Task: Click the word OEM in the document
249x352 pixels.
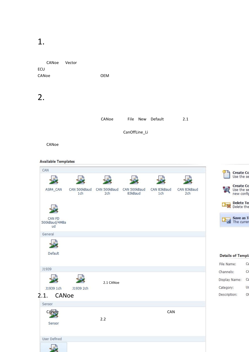Action: (105, 76)
